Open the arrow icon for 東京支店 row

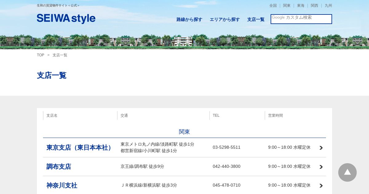321,148
